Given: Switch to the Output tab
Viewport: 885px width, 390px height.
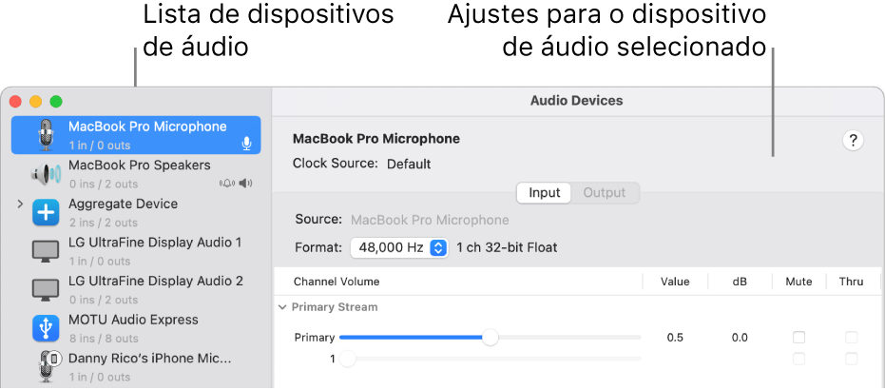Looking at the screenshot, I should [x=605, y=193].
